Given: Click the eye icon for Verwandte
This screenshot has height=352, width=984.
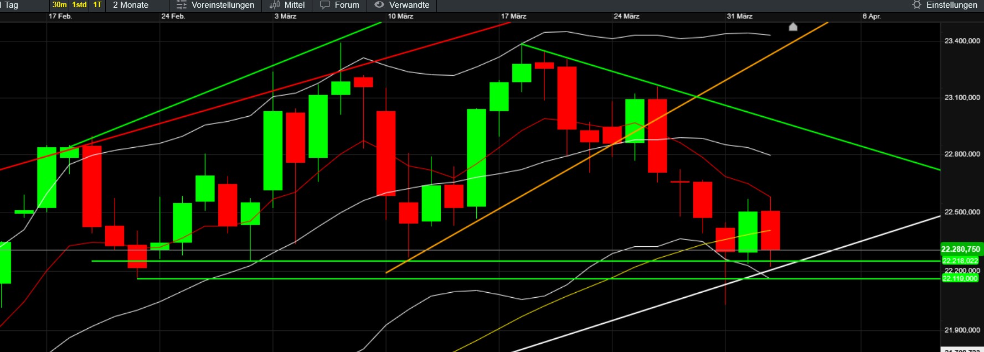Looking at the screenshot, I should 379,4.
